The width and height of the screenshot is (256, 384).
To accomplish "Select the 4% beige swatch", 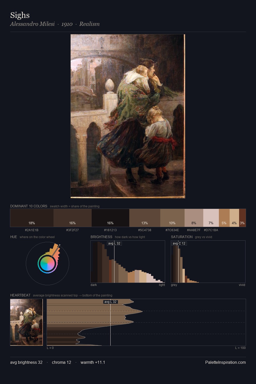I will click(x=234, y=218).
